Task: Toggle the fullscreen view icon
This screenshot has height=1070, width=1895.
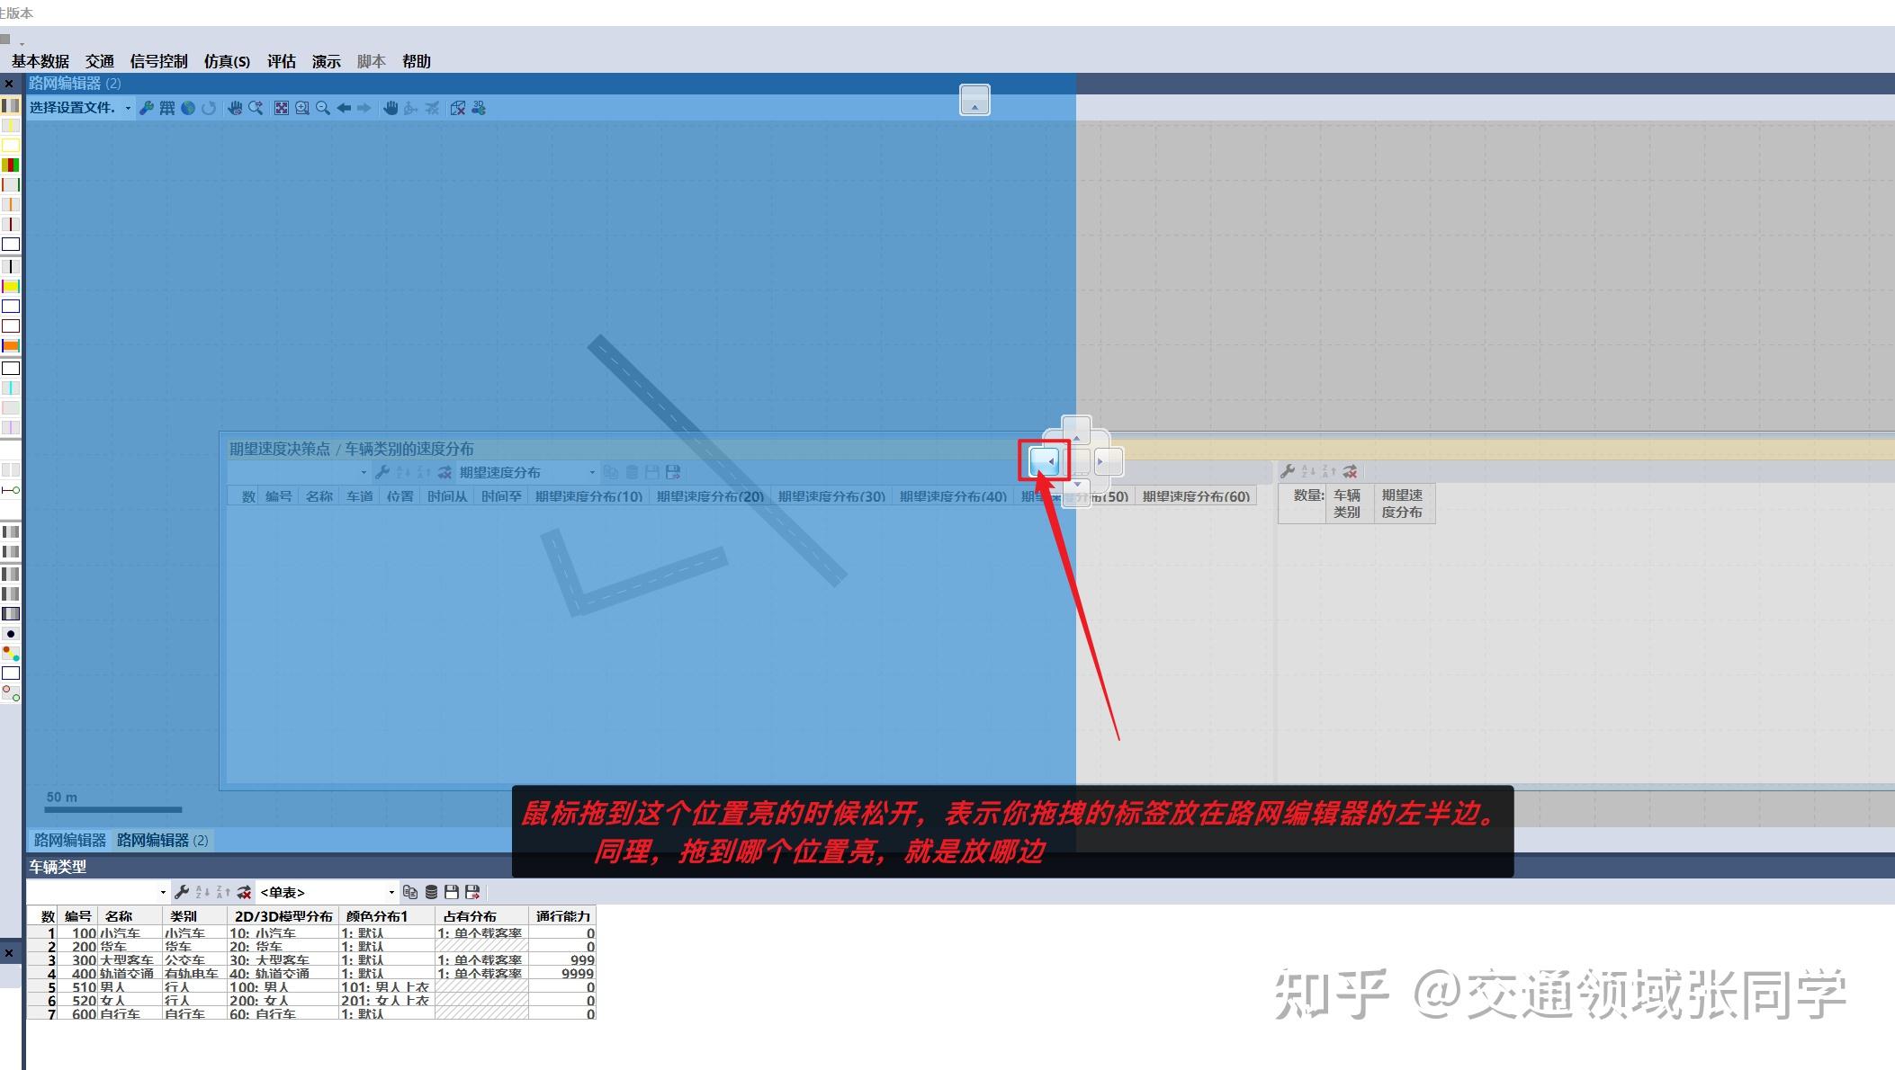Action: tap(282, 107)
